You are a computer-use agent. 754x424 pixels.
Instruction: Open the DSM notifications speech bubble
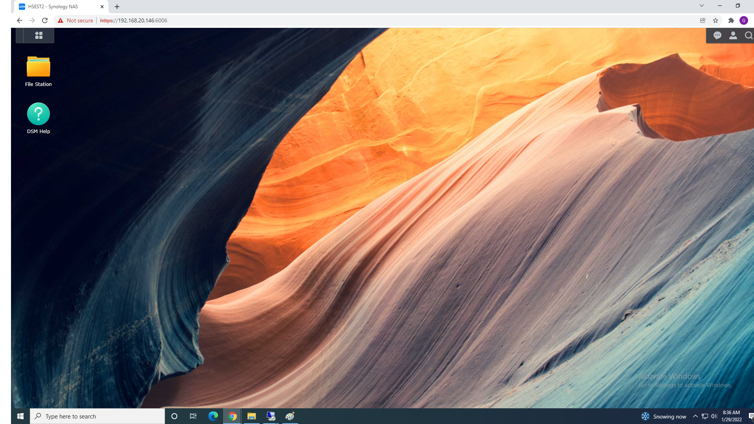click(717, 36)
